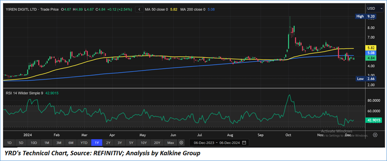387x161 pixels.
Task: Switch to the YTD range
Action: [x=84, y=143]
